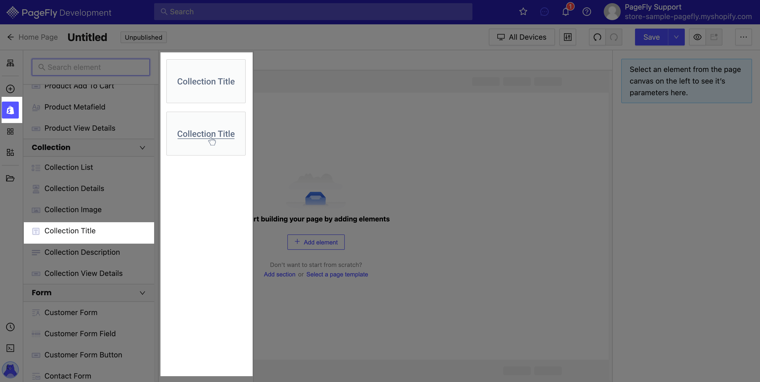Select Collection Description element
Viewport: 760px width, 382px height.
click(x=89, y=252)
